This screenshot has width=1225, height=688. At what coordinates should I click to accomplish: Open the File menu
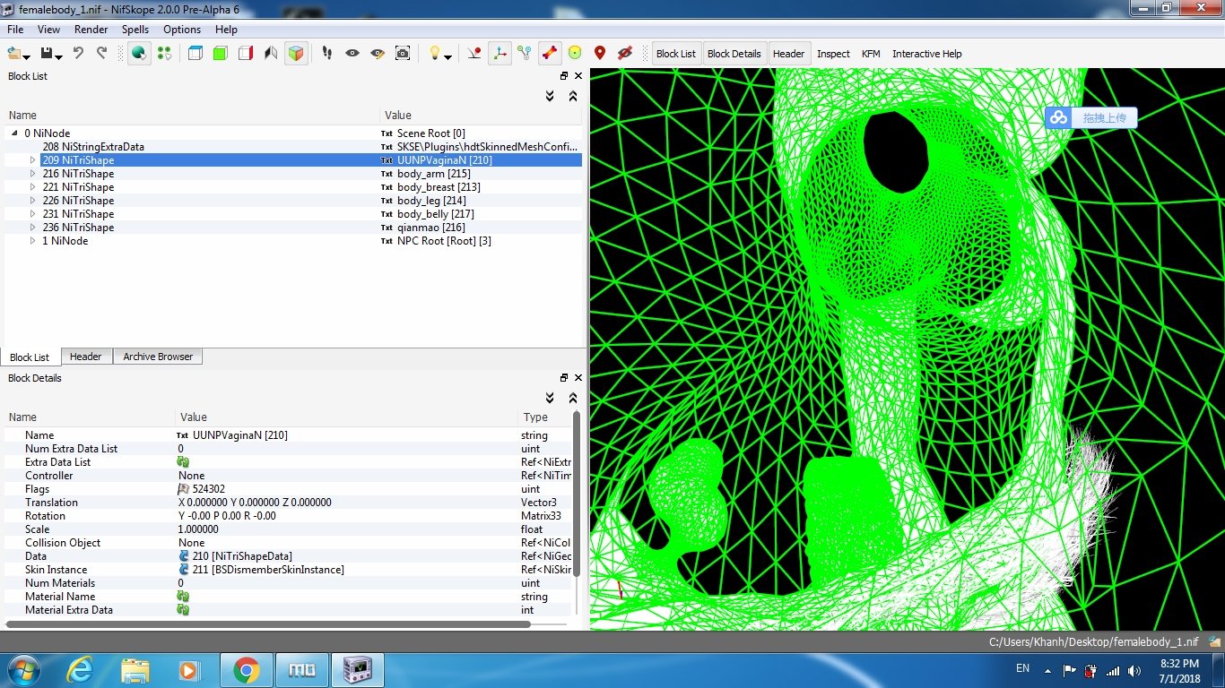pyautogui.click(x=15, y=30)
